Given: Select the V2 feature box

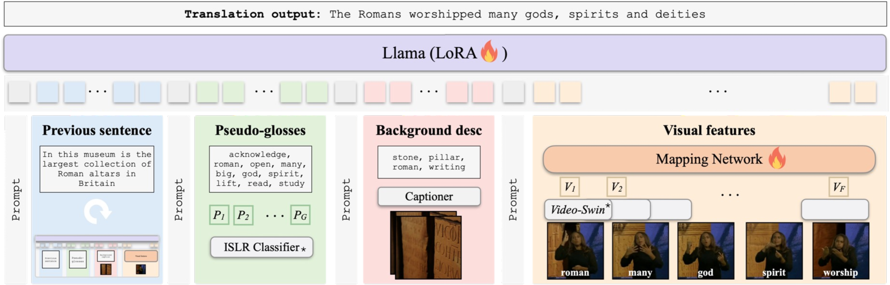Looking at the screenshot, I should click(x=617, y=187).
